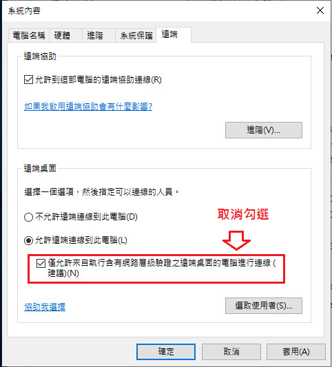
Task: Click the 取消 button
Action: pos(231,352)
